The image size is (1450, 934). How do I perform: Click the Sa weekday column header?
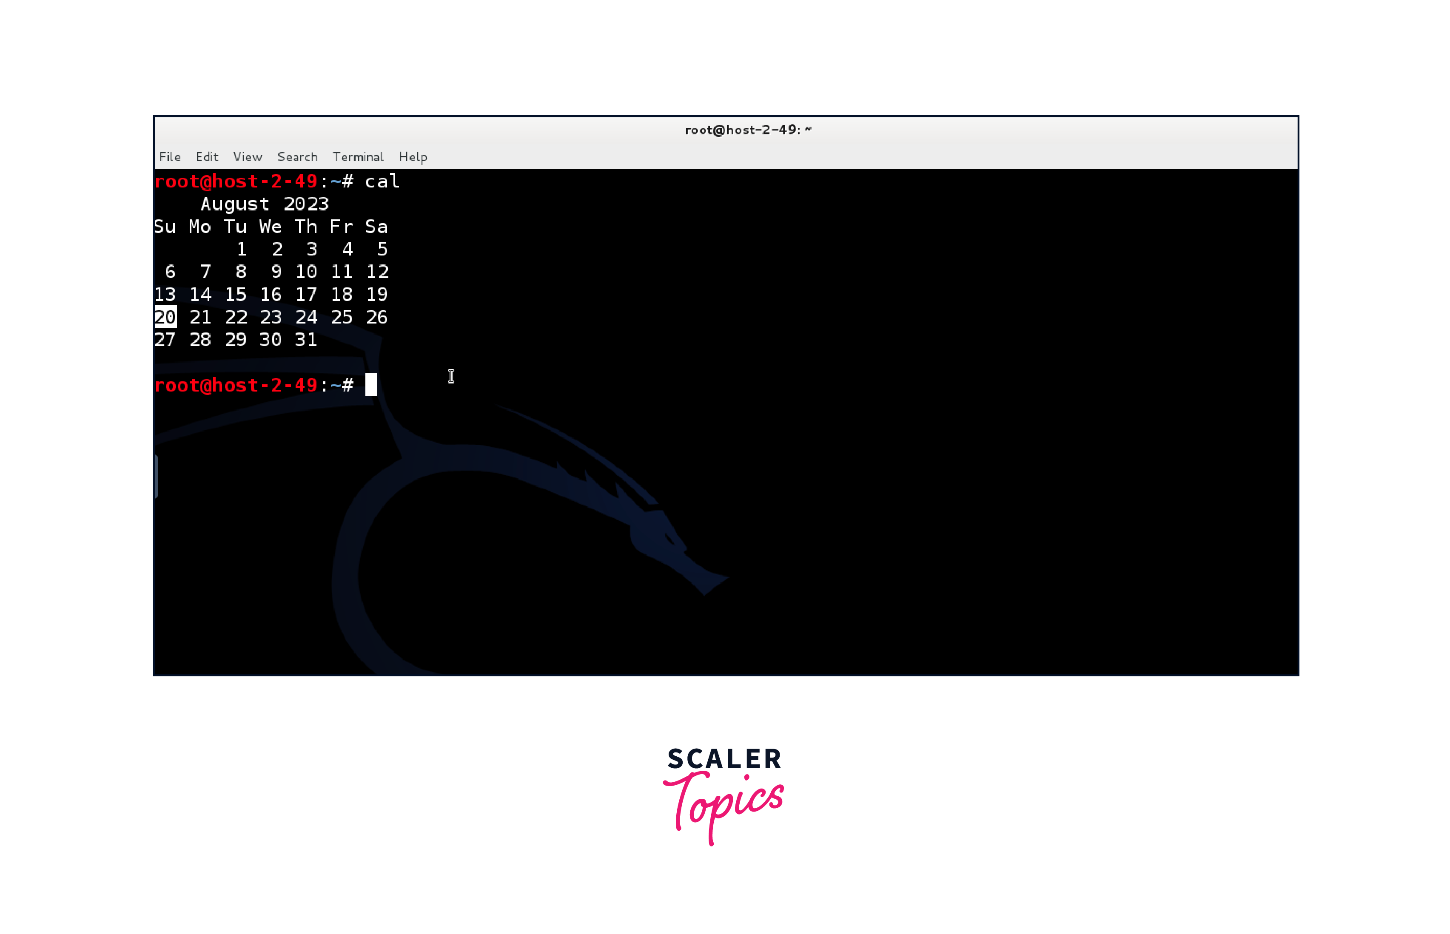coord(376,227)
